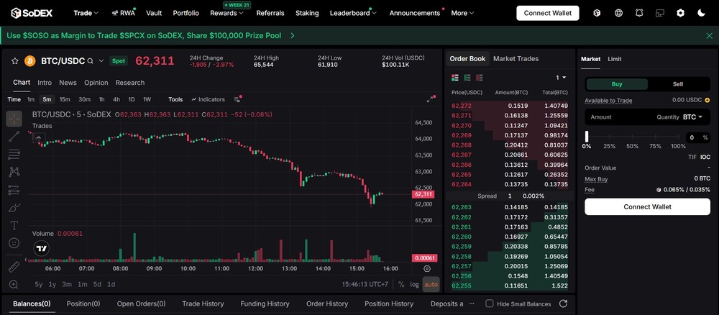719x315 pixels.
Task: Open the chart template icon beside Indicators
Action: (x=237, y=99)
